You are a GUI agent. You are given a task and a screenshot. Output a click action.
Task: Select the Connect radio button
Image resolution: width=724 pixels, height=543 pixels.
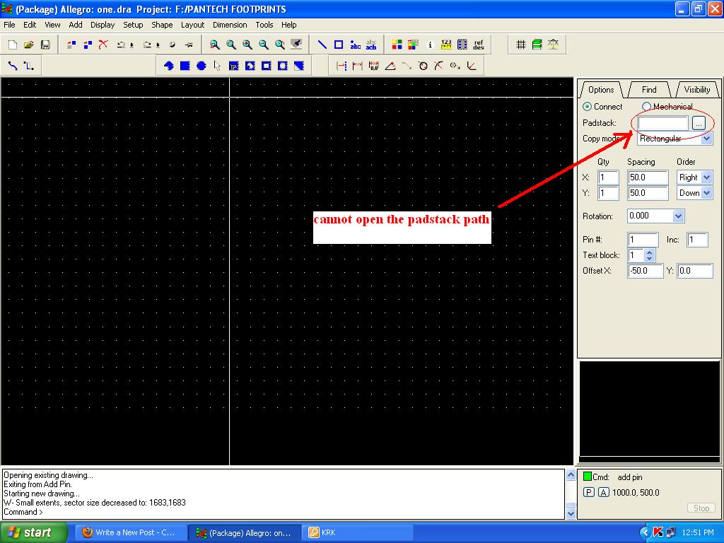pyautogui.click(x=587, y=107)
